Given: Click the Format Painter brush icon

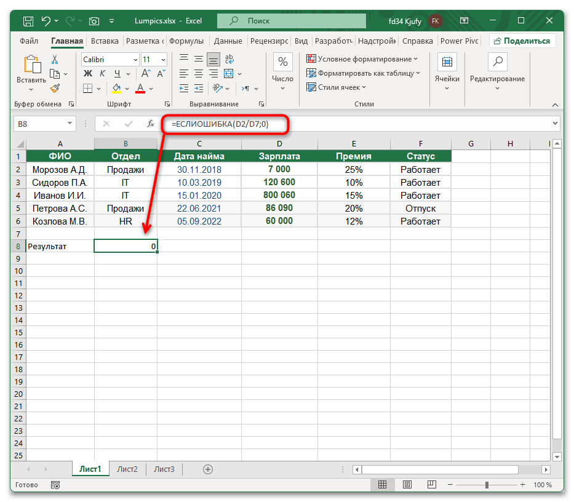Looking at the screenshot, I should (55, 88).
